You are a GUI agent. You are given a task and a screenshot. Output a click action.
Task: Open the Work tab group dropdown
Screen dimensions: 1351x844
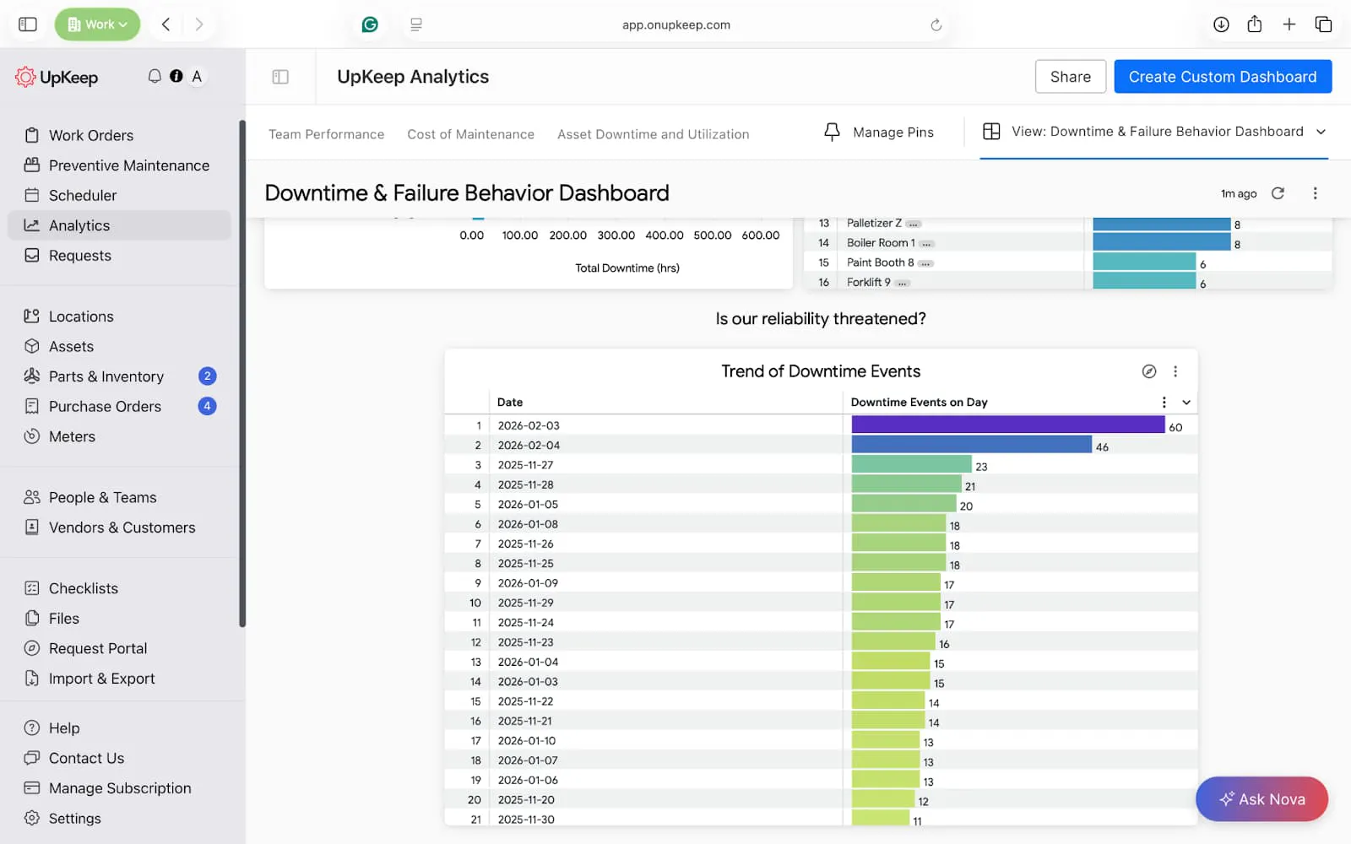[x=98, y=24]
